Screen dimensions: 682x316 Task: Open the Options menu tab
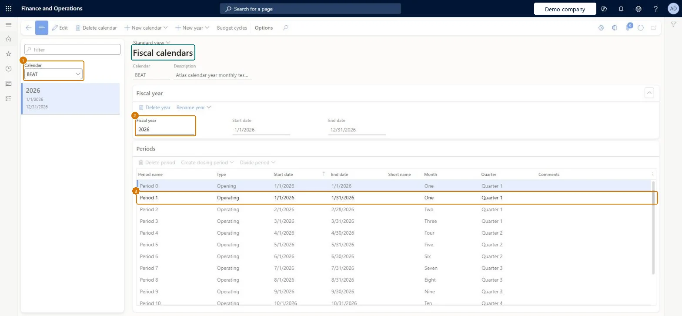(264, 28)
